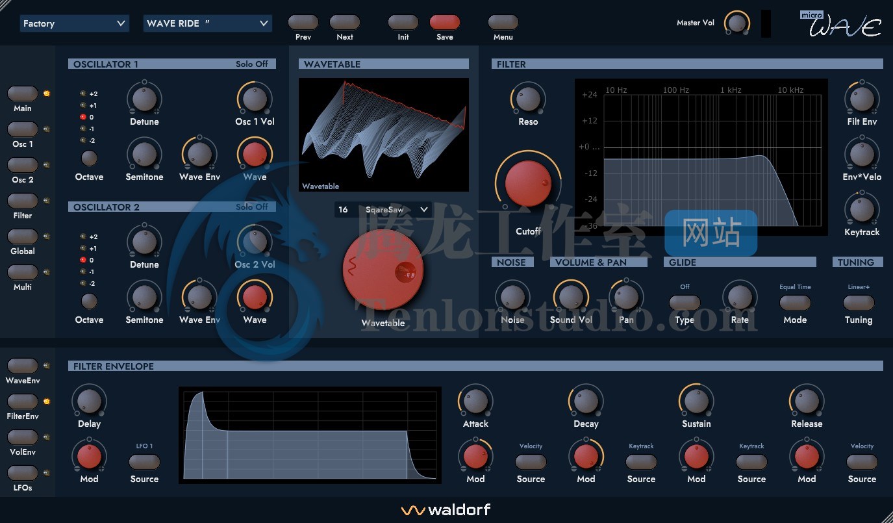Switch to the Multi page
The width and height of the screenshot is (893, 523).
[x=23, y=272]
